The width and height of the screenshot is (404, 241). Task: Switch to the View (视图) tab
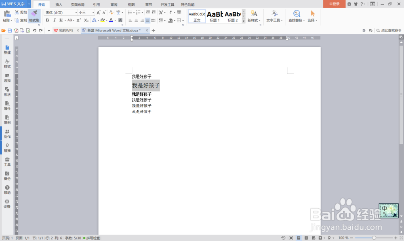[131, 4]
